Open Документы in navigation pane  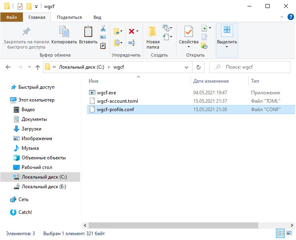coord(34,119)
